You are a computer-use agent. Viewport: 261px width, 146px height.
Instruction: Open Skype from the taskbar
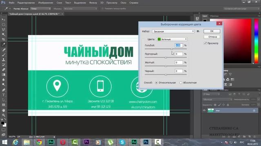pyautogui.click(x=122, y=142)
